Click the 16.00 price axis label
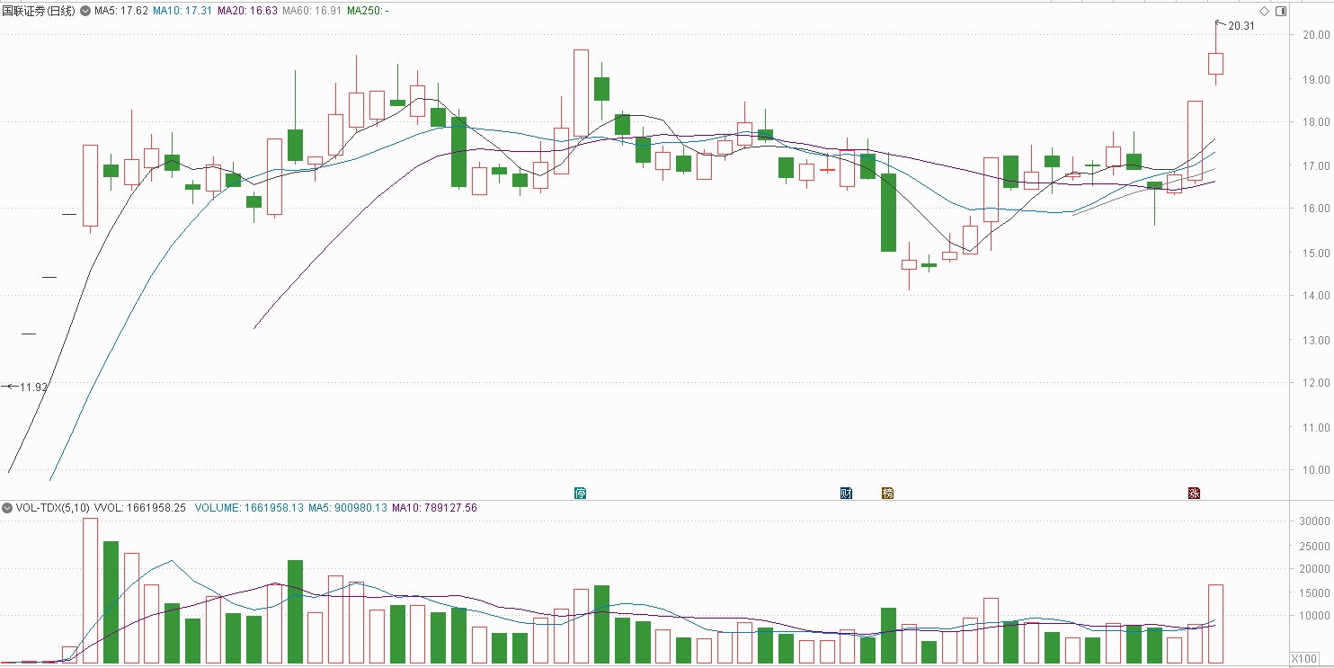The width and height of the screenshot is (1334, 668). 1317,209
